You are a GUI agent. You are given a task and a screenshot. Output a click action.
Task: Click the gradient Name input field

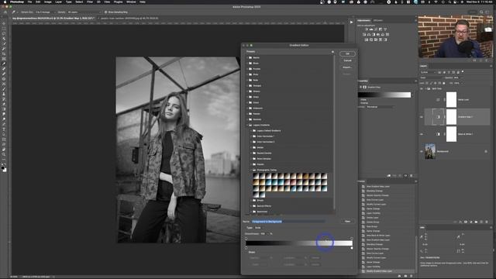click(x=288, y=222)
